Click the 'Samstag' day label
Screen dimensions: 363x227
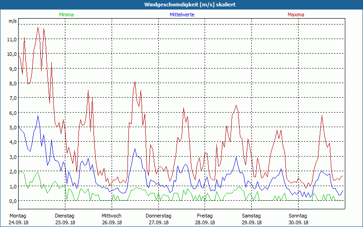pyautogui.click(x=251, y=216)
